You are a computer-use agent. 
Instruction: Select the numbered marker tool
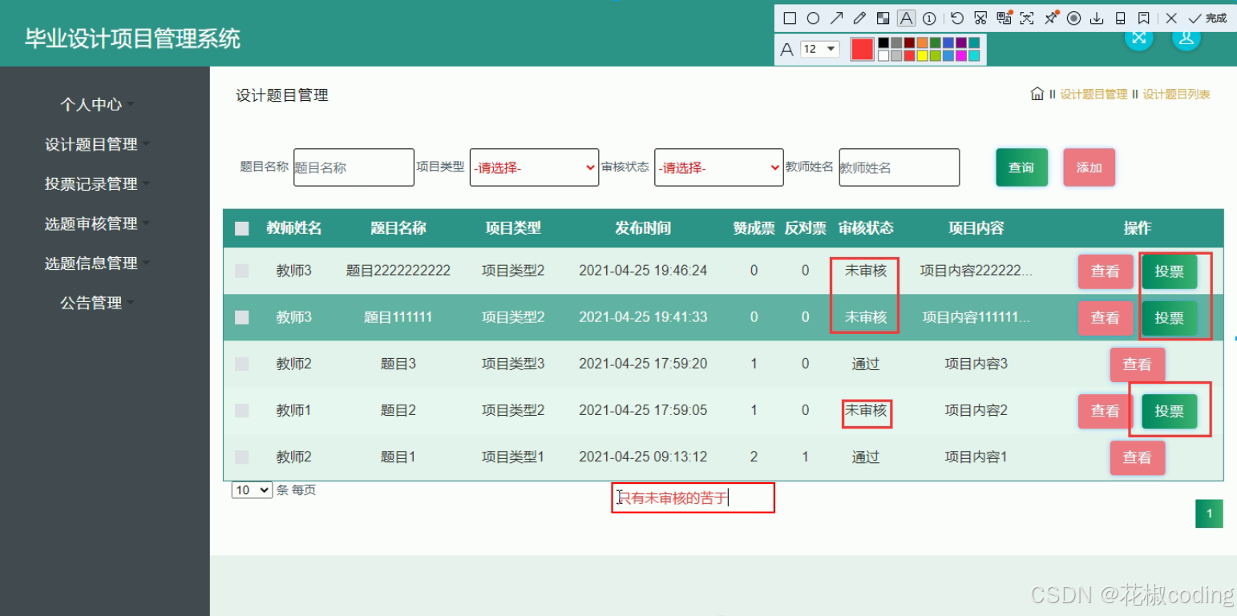tap(929, 18)
